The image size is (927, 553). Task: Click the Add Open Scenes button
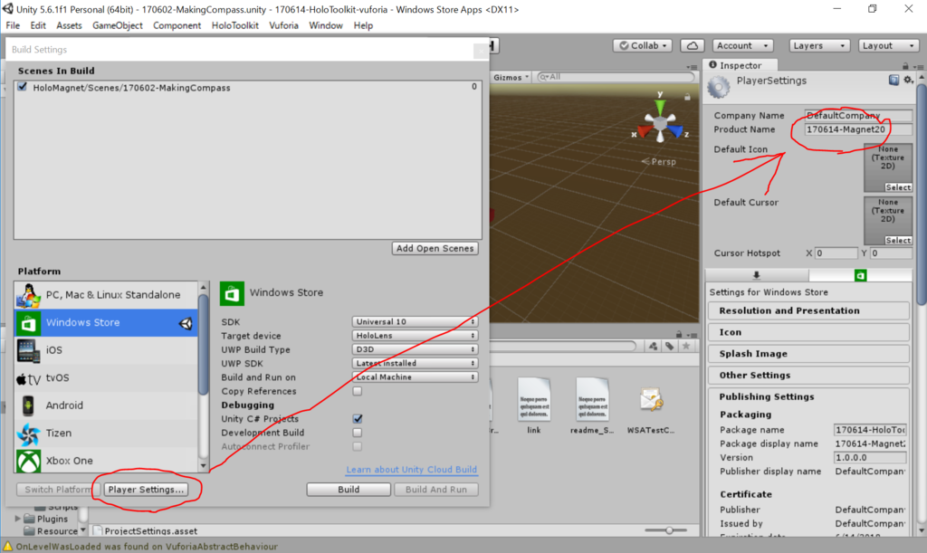pyautogui.click(x=435, y=248)
